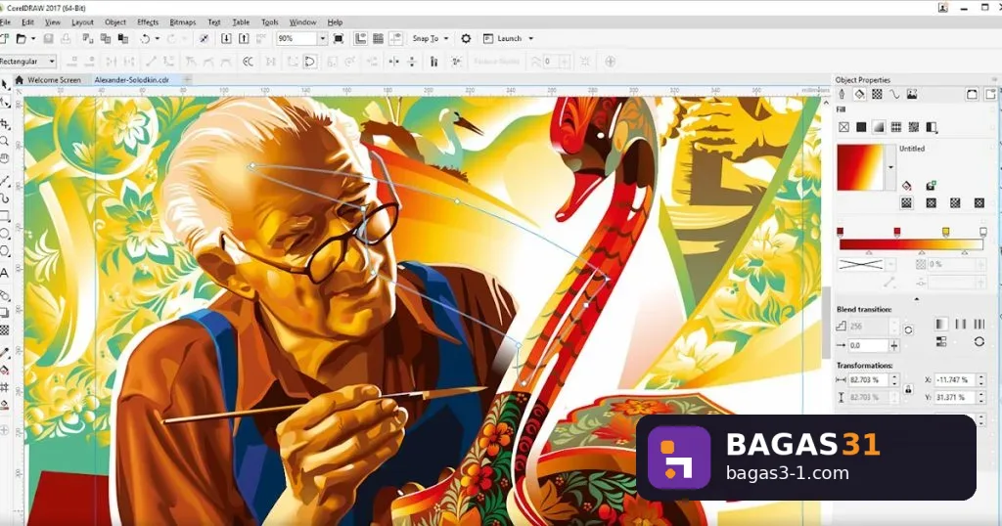Select Uniform fill type
This screenshot has height=526, width=1002.
[861, 127]
